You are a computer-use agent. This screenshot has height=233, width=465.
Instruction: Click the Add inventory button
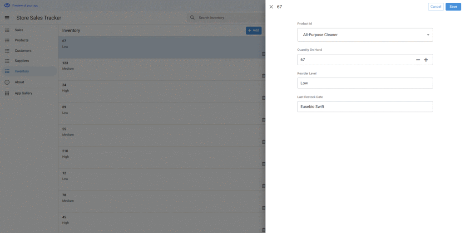pos(253,30)
